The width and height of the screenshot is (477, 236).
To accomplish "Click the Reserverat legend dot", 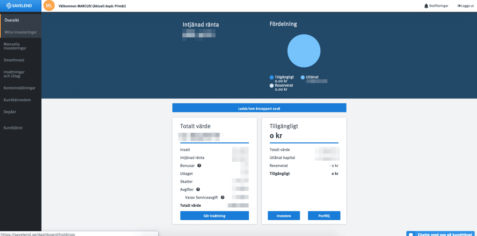I will (x=272, y=86).
